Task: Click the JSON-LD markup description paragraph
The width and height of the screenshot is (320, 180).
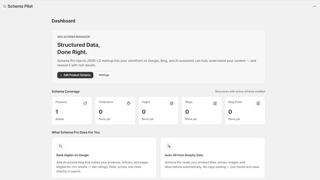Action: tap(156, 63)
